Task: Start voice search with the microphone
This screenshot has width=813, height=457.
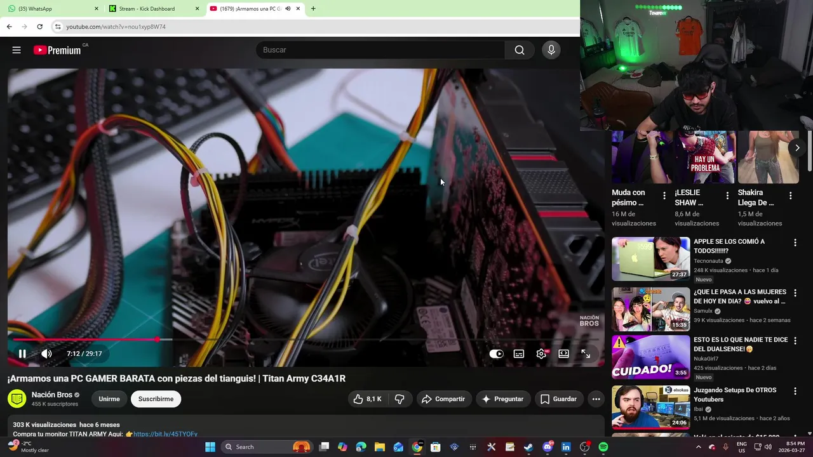Action: pyautogui.click(x=551, y=50)
